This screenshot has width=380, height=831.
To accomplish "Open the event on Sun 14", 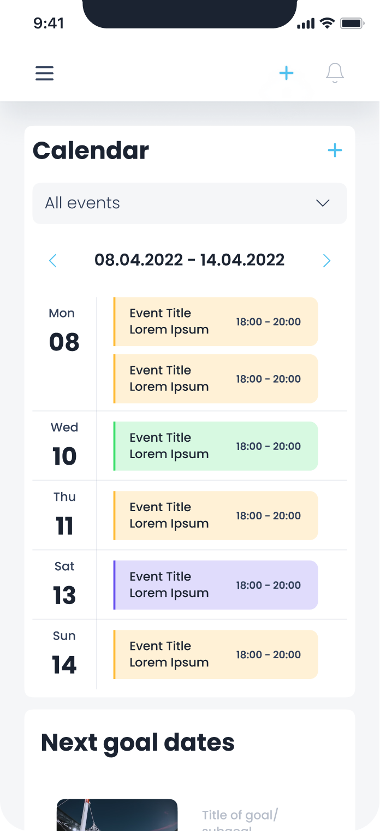I will (x=216, y=654).
